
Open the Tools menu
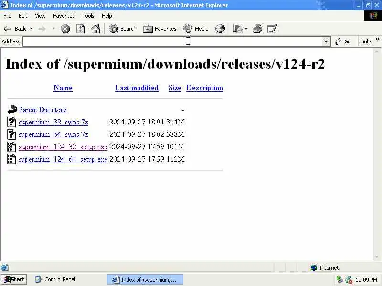88,16
